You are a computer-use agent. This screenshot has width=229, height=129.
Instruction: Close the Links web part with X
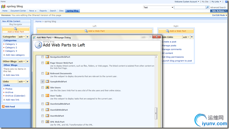[27, 82]
